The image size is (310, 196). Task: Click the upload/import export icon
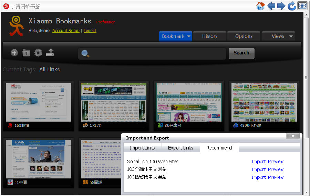[50, 53]
